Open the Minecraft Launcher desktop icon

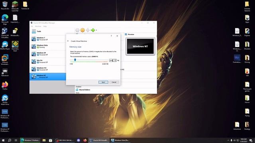[x=15, y=6]
